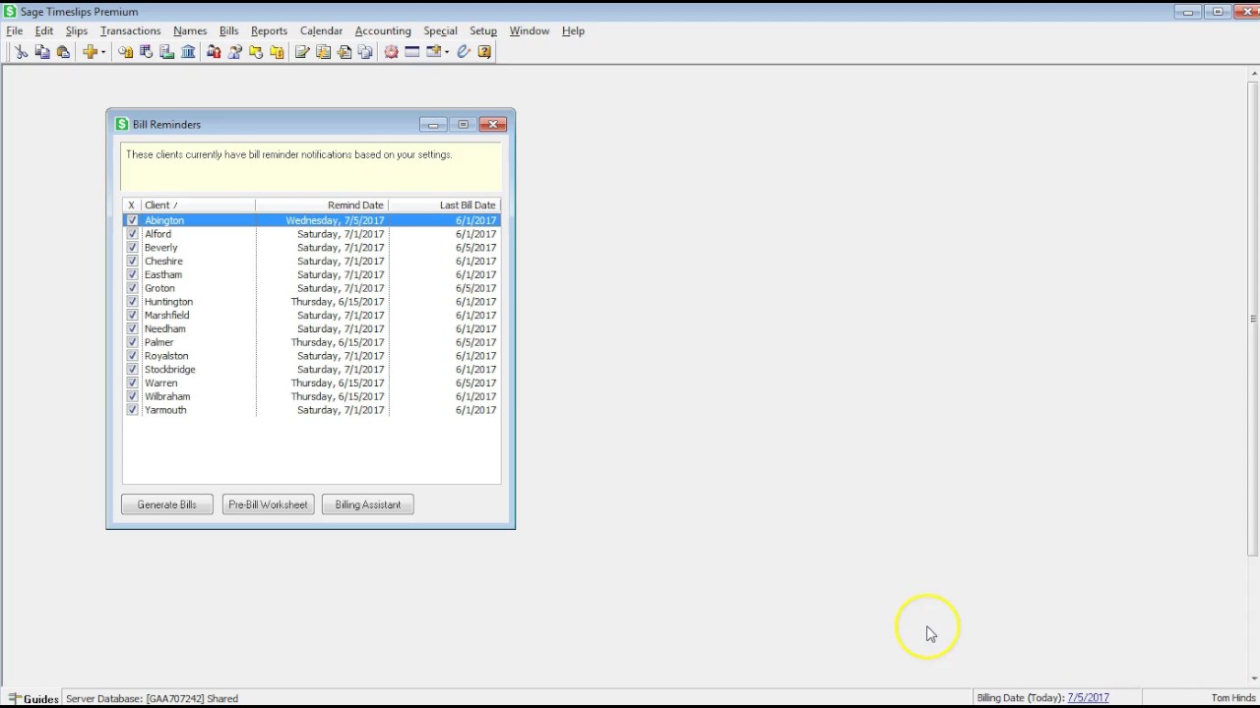Click Beverly's 6/5/2017 last bill date
Screen dimensions: 1260x708
point(475,248)
